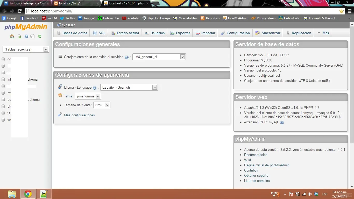This screenshot has height=199, width=354.
Task: Switch to the SQL tab
Action: coord(99,33)
